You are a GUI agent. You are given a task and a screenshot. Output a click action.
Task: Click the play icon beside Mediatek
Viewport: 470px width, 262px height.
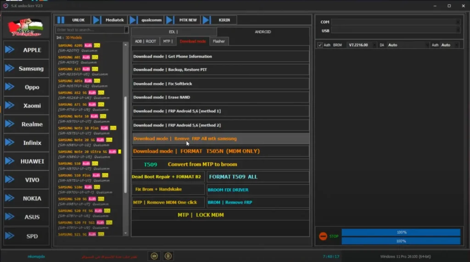coord(96,20)
